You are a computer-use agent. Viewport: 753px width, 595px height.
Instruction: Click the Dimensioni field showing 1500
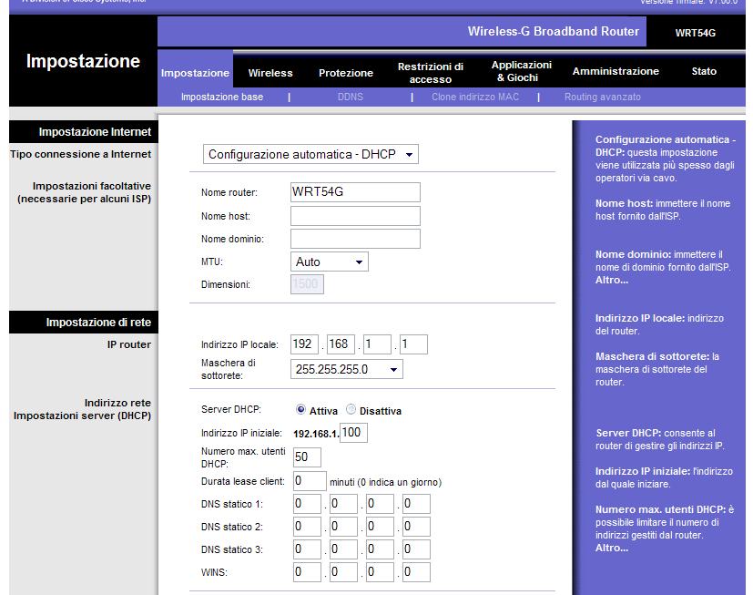point(307,284)
